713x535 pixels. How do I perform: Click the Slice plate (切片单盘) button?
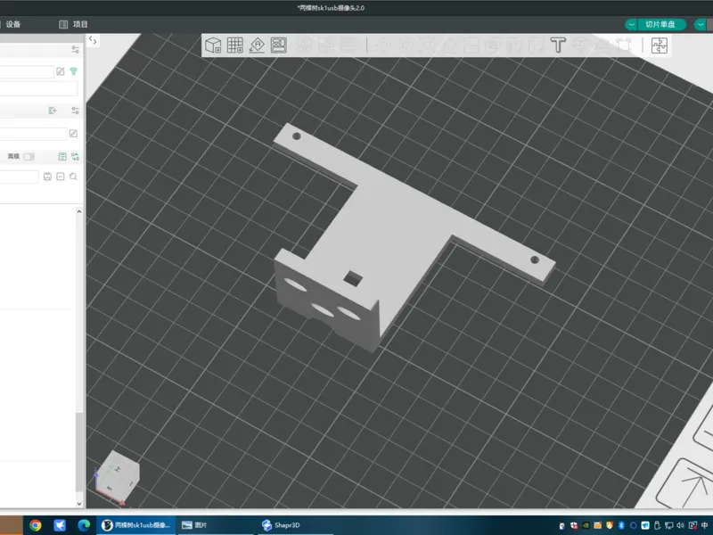[x=661, y=24]
